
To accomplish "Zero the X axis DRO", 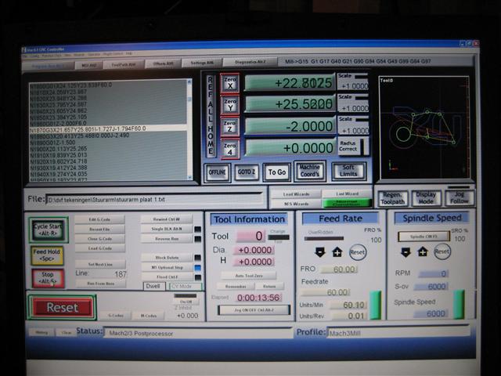I will pos(229,83).
